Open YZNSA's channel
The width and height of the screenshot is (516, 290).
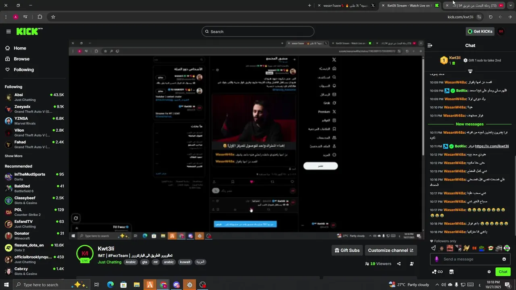34,121
